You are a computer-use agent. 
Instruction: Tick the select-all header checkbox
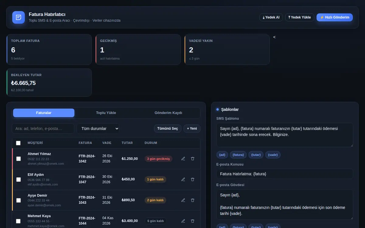coord(18,143)
